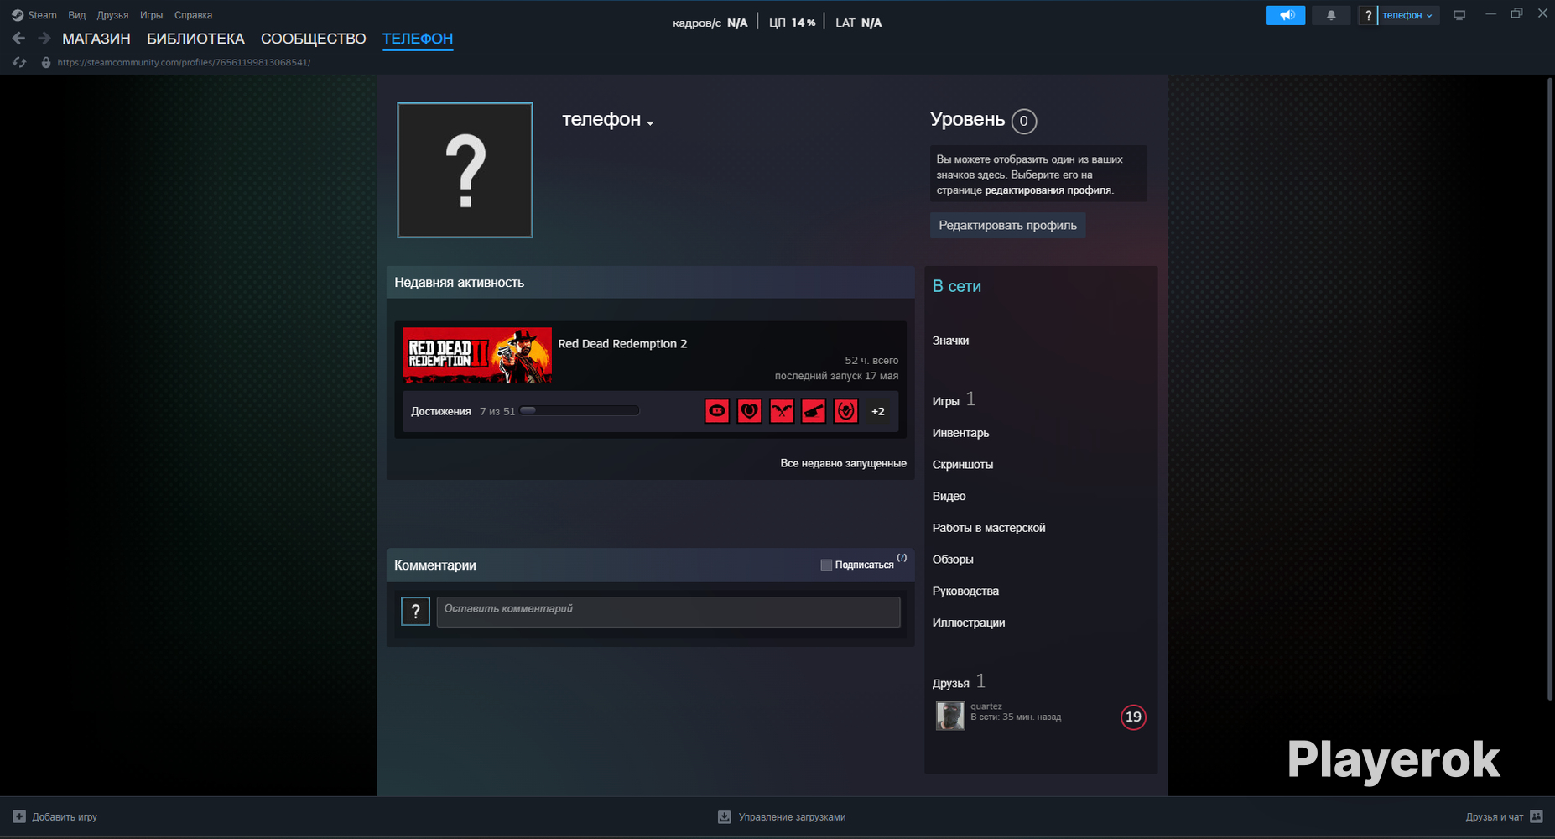Open the Вид menu
Image resolution: width=1555 pixels, height=839 pixels.
click(x=77, y=15)
